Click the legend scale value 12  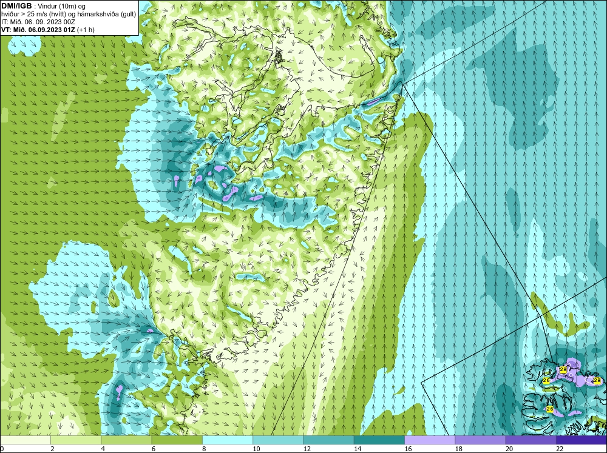coord(307,449)
